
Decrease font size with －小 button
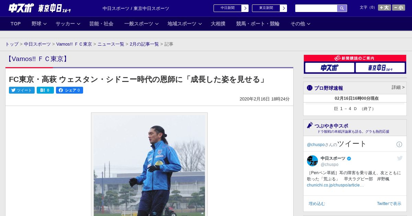399,8
